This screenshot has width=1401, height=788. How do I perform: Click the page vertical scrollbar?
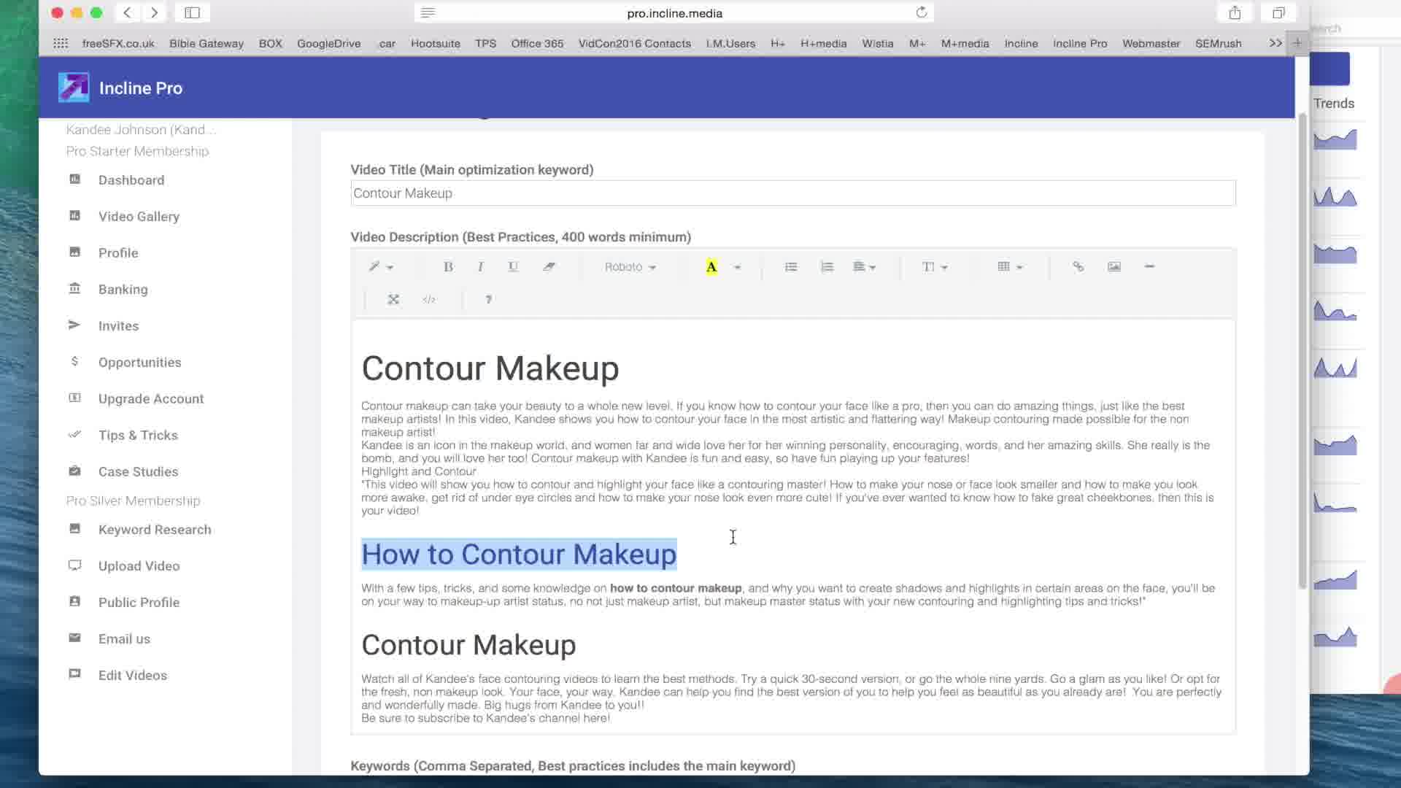pos(1302,350)
